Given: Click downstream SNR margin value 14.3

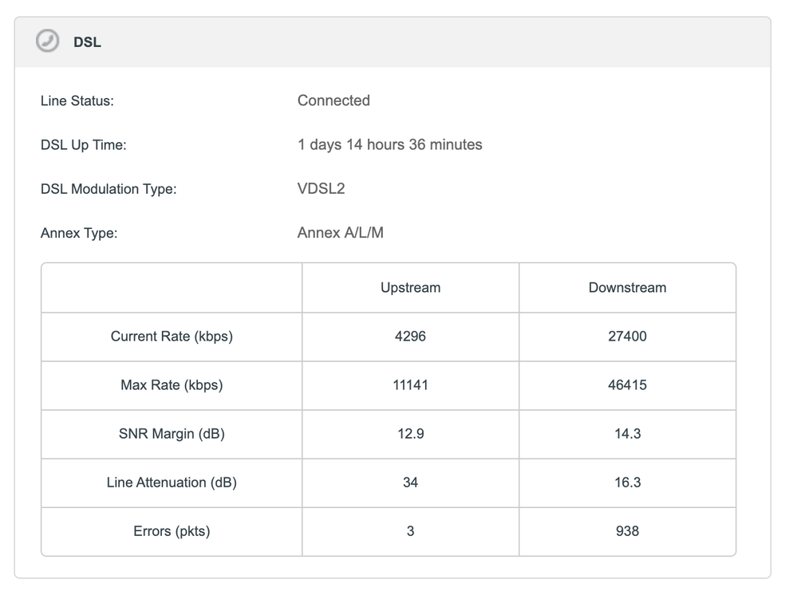Looking at the screenshot, I should (627, 434).
